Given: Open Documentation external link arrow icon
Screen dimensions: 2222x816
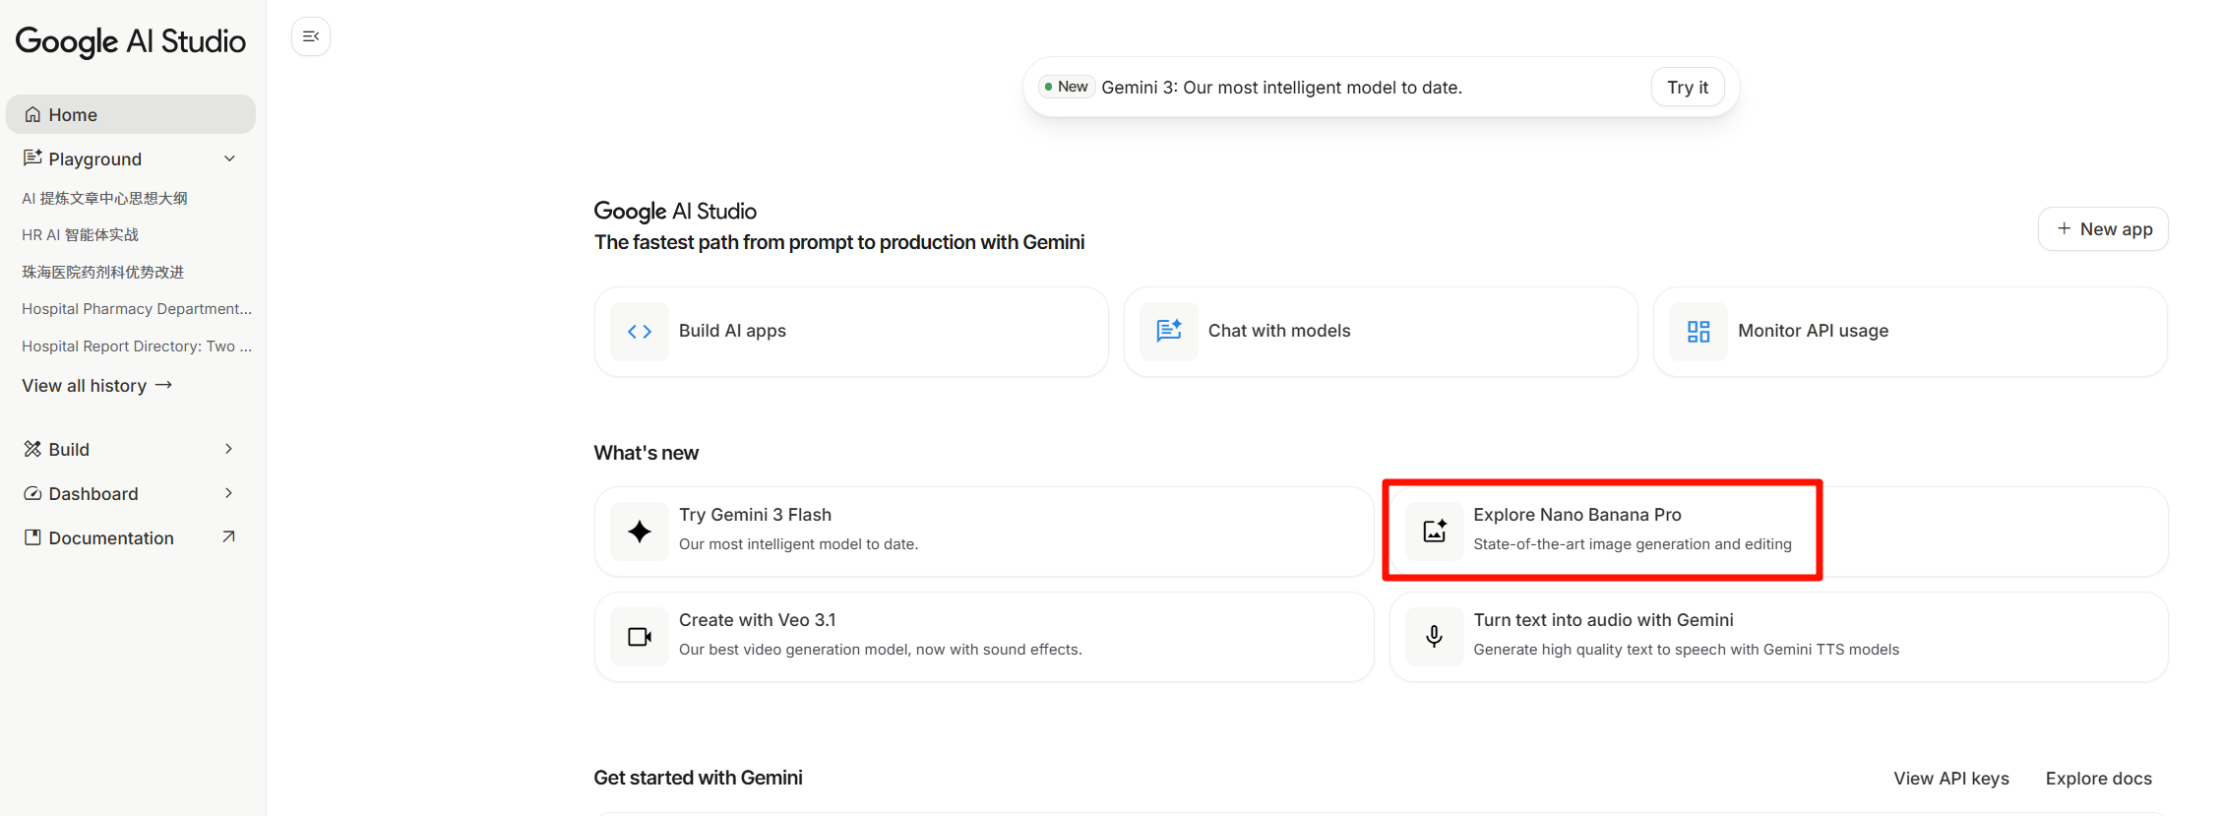Looking at the screenshot, I should pyautogui.click(x=228, y=537).
